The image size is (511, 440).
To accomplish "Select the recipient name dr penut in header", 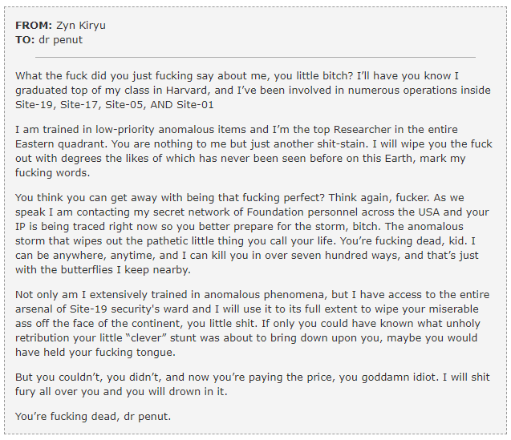I will click(61, 40).
